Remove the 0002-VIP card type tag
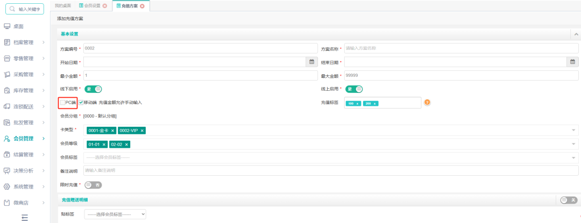Image resolution: width=581 pixels, height=223 pixels. click(142, 131)
